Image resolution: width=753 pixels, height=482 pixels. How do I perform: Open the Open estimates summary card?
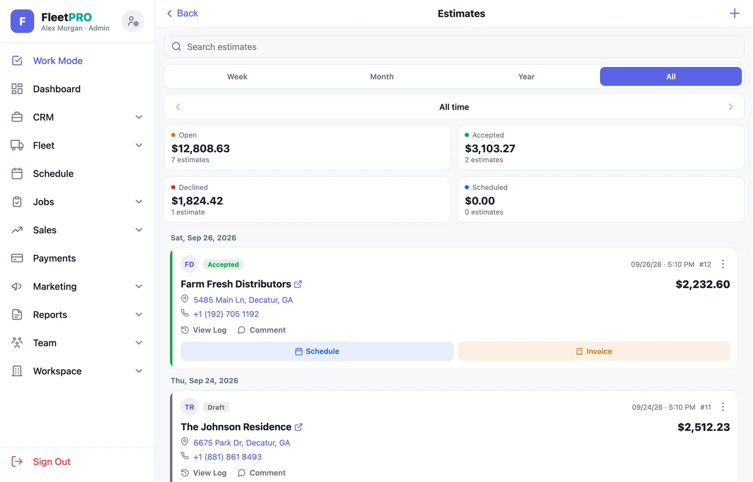pos(307,147)
